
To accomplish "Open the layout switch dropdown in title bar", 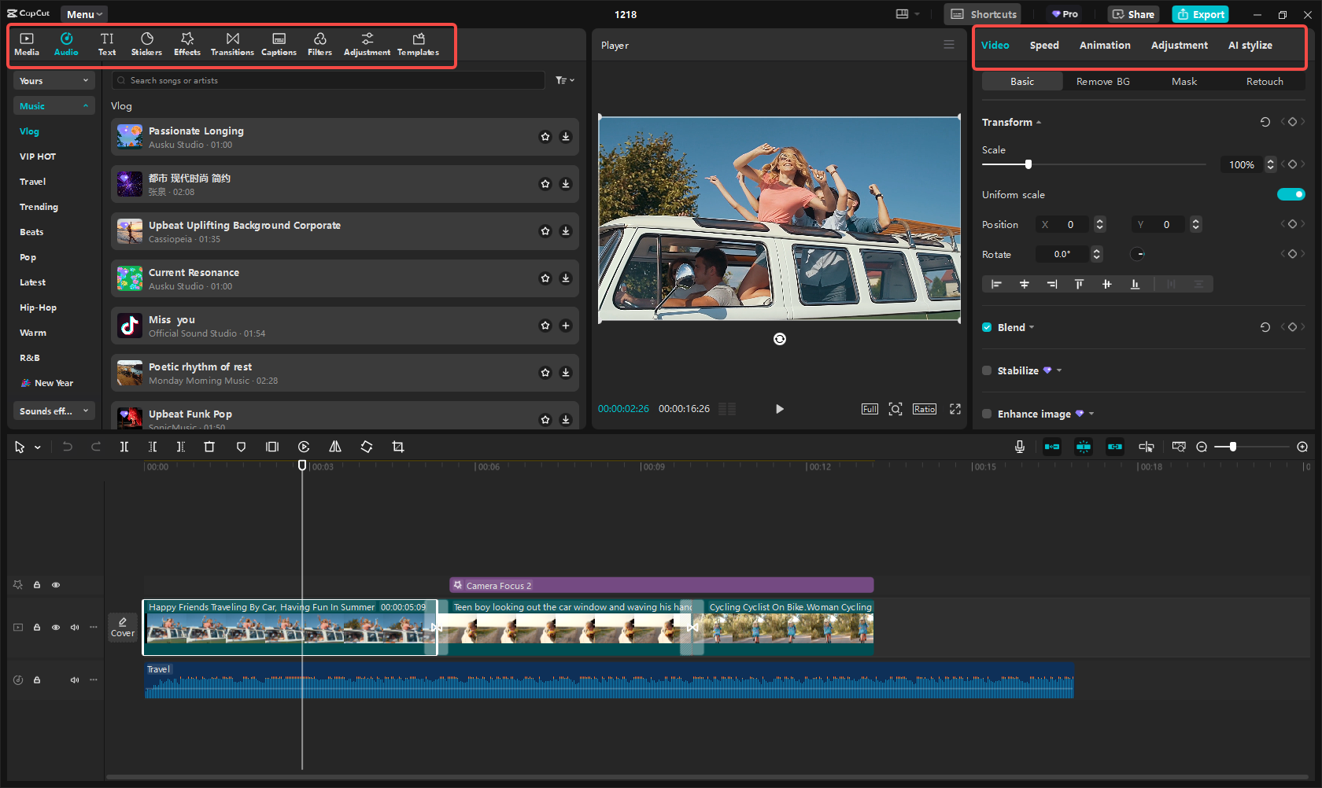I will point(907,14).
